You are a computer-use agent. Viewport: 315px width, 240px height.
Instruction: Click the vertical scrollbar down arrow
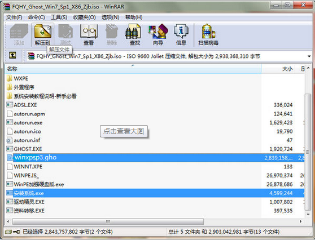coord(308,214)
